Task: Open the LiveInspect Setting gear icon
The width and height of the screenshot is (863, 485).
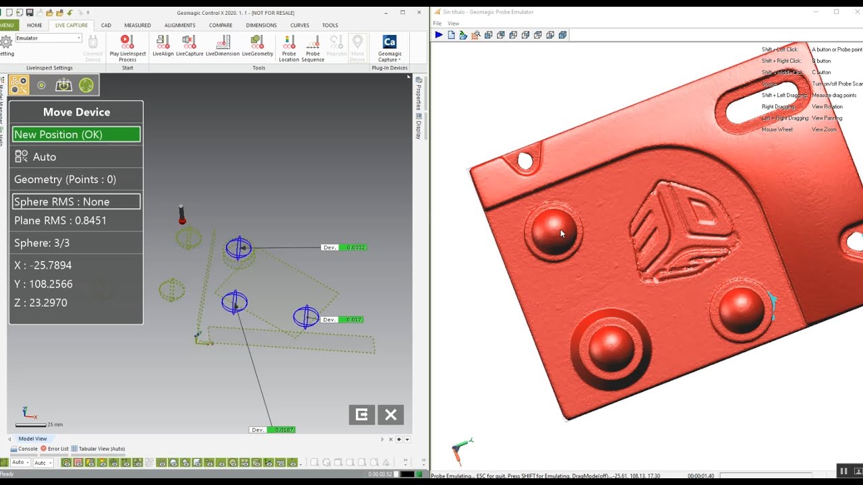Action: [5, 42]
